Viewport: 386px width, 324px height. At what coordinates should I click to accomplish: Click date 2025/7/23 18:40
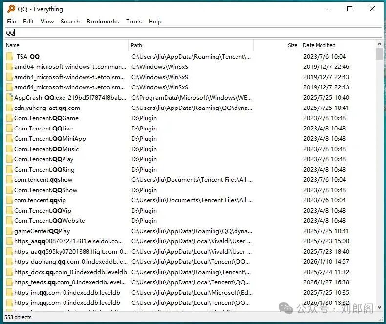(326, 252)
